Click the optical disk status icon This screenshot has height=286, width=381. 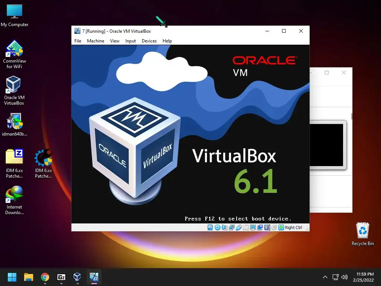pos(217,228)
